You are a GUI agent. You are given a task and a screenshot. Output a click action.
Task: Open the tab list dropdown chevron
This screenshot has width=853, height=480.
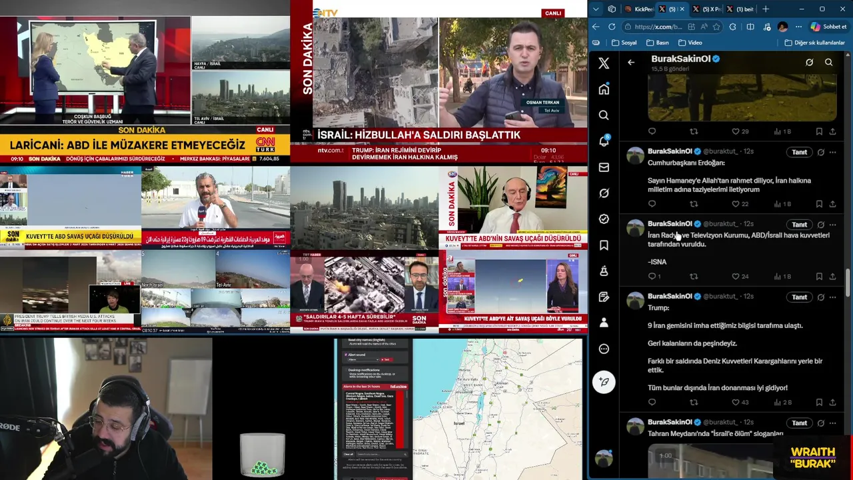pyautogui.click(x=596, y=9)
